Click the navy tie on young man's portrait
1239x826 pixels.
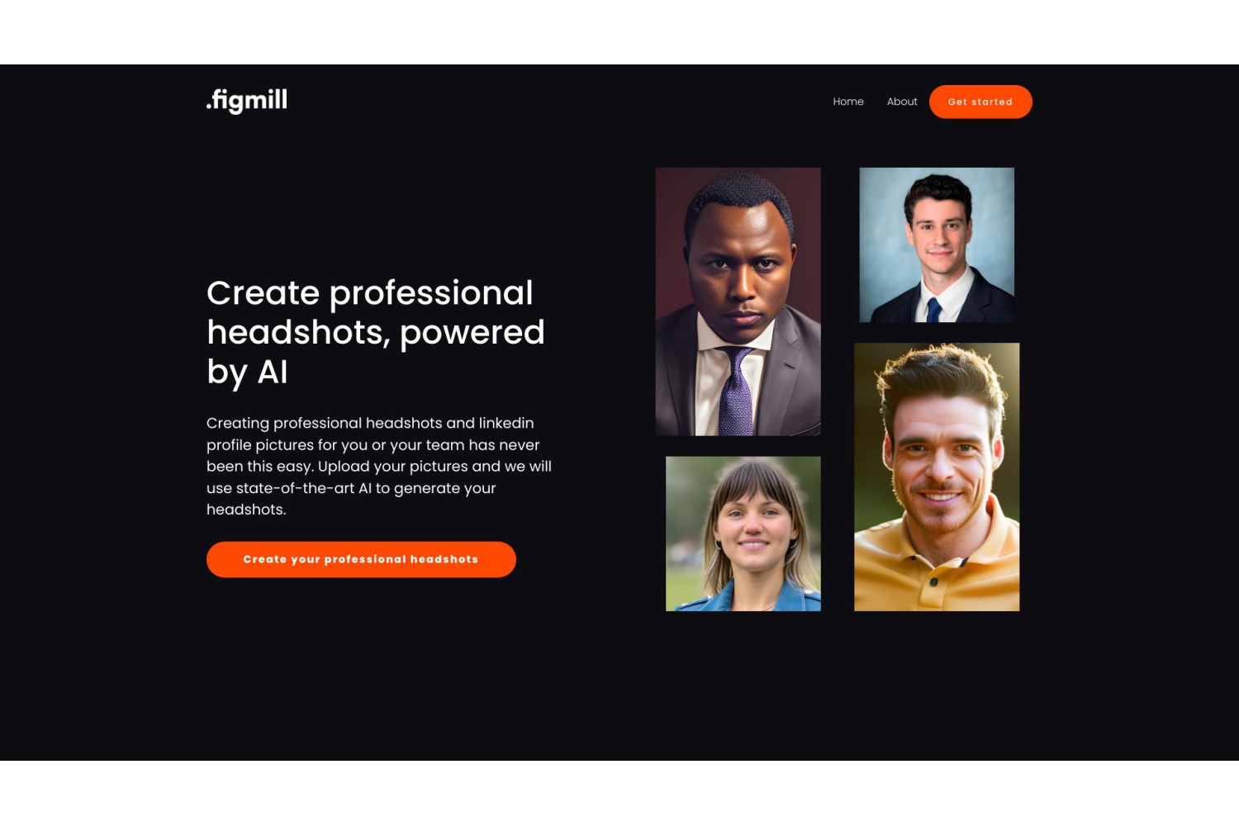coord(933,310)
